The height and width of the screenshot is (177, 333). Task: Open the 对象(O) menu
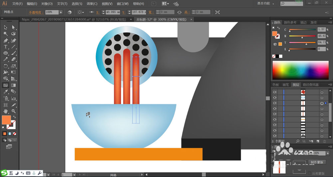click(47, 4)
